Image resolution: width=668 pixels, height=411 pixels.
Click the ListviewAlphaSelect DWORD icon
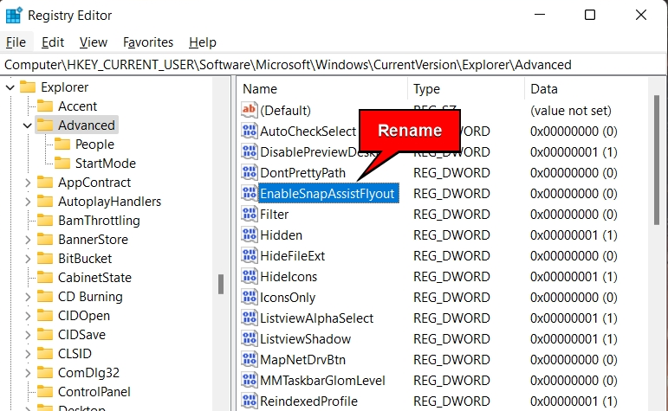pyautogui.click(x=250, y=318)
